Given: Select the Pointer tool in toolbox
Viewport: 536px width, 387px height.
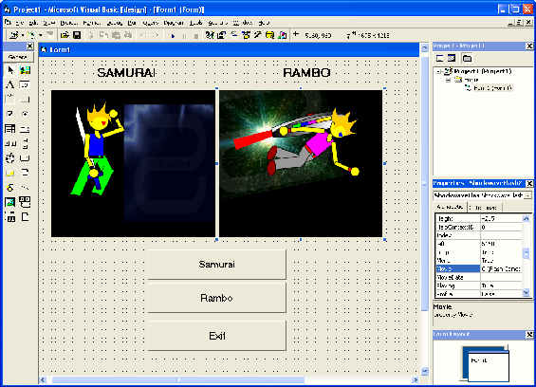Looking at the screenshot, I should 9,70.
